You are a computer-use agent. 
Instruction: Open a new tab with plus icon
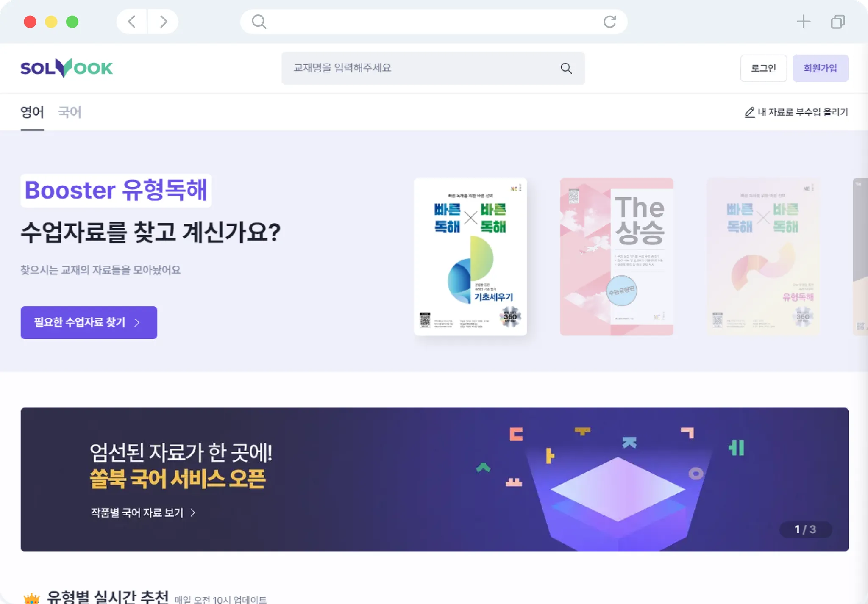tap(803, 22)
